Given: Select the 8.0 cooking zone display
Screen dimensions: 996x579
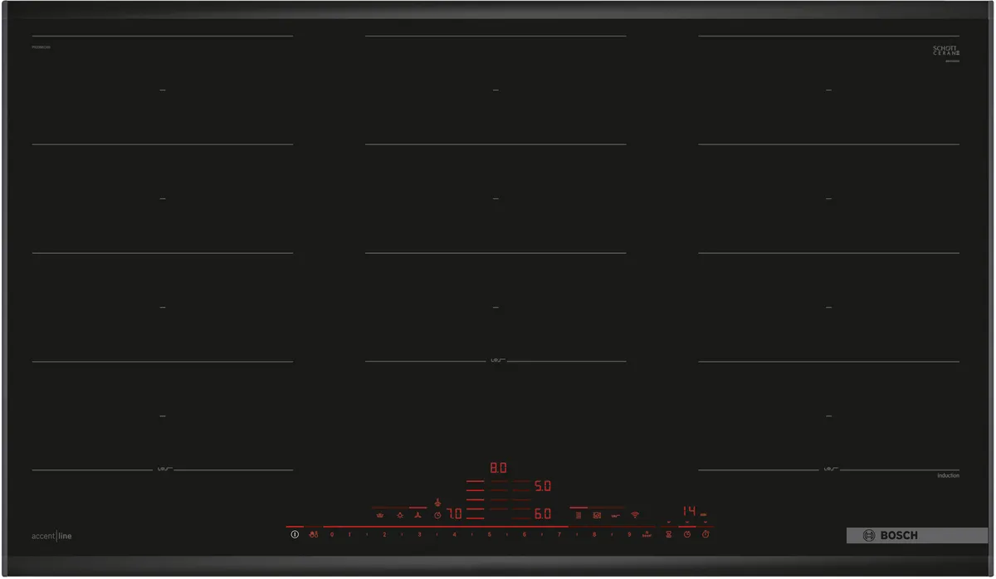Looking at the screenshot, I should click(x=498, y=468).
